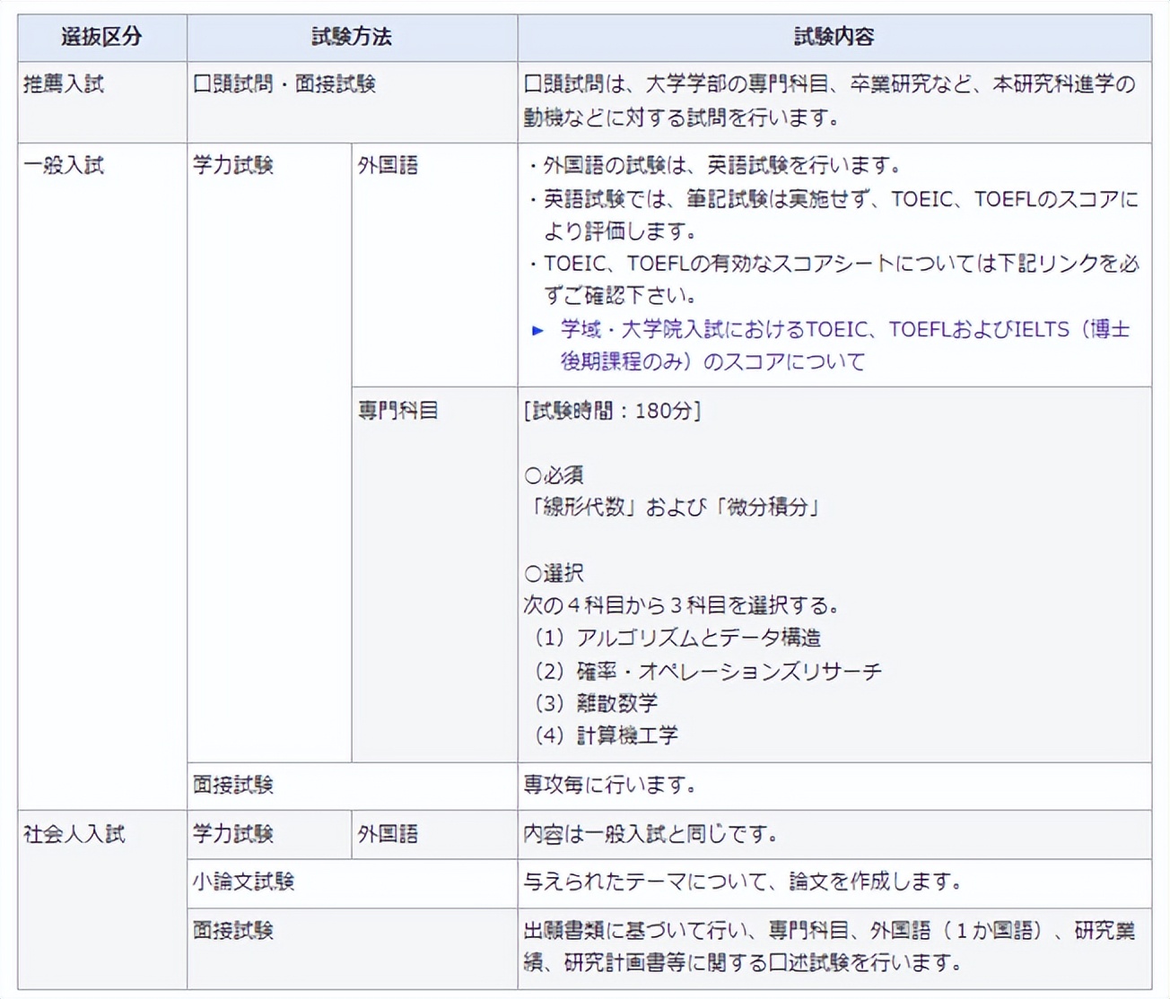Select the 外国語 subject cell
The image size is (1170, 999).
coord(388,165)
